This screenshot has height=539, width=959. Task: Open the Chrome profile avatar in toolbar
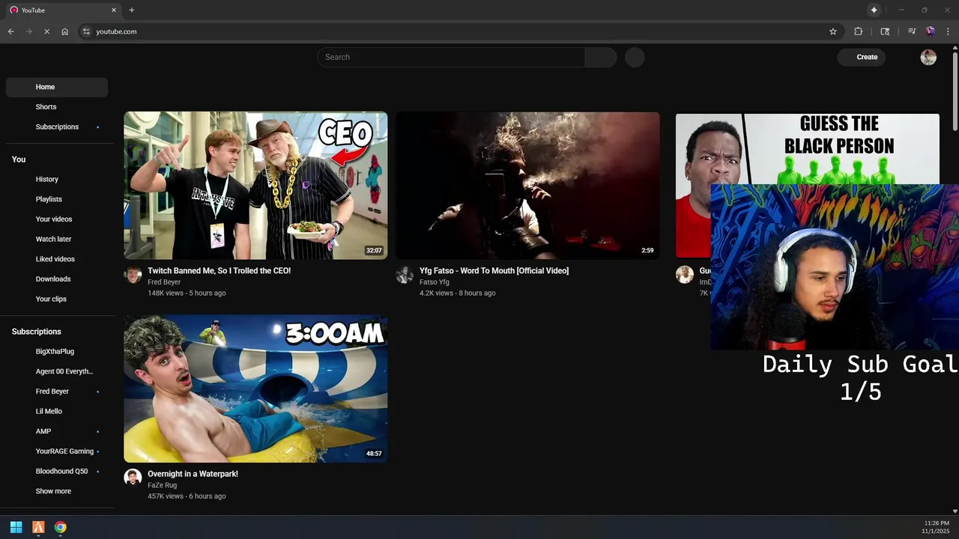[x=931, y=31]
